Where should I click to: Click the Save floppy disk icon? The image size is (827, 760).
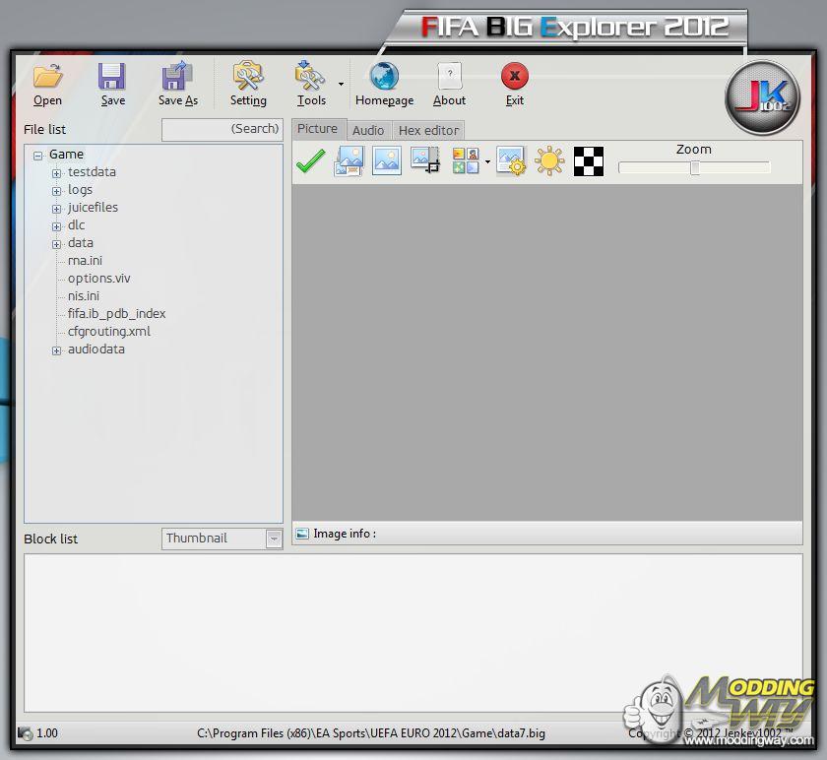coord(112,77)
